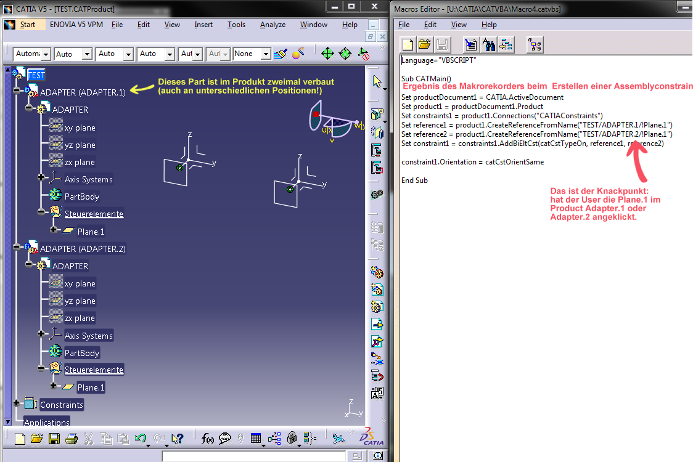This screenshot has height=462, width=693.
Task: Open the Analyze menu
Action: click(273, 25)
